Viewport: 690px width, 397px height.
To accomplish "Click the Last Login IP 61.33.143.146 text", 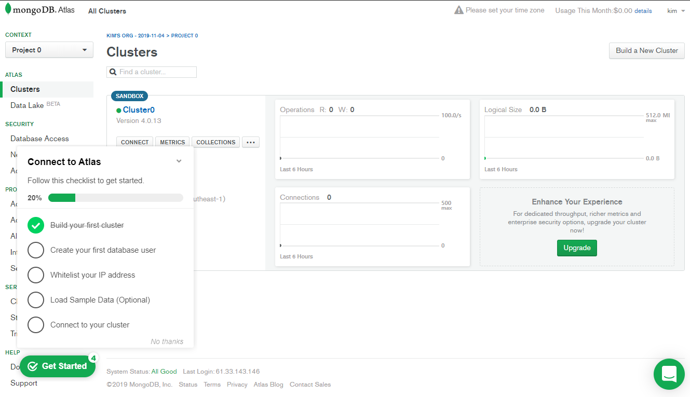I will (238, 372).
